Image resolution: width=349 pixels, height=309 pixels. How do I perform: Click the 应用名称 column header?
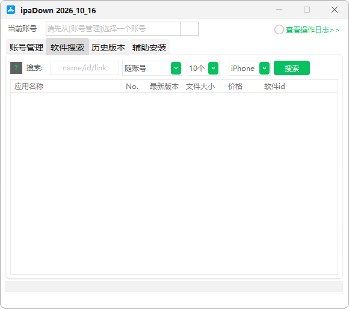[29, 86]
